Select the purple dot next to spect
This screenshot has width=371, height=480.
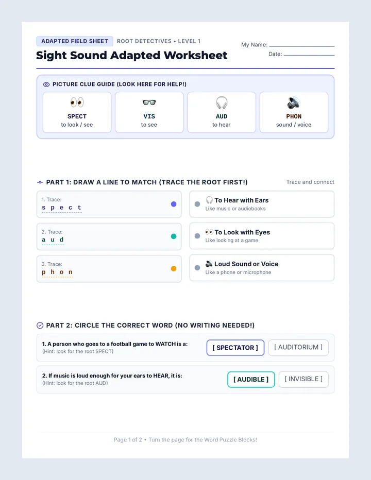(174, 204)
